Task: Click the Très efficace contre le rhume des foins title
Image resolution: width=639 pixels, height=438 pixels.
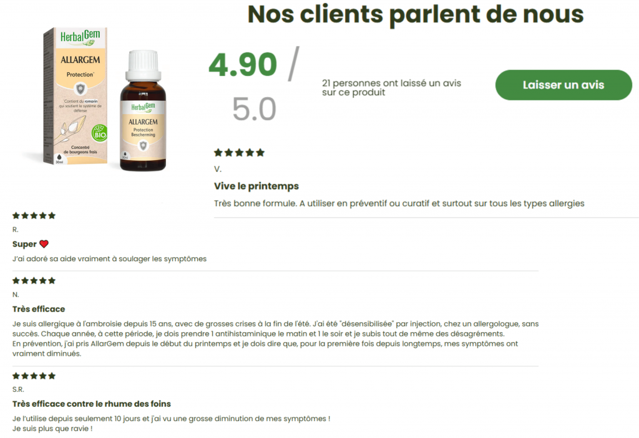Action: [92, 404]
